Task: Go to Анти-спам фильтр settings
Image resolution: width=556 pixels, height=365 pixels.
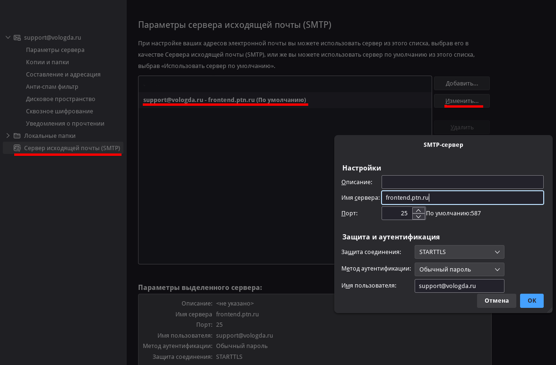Action: tap(52, 87)
